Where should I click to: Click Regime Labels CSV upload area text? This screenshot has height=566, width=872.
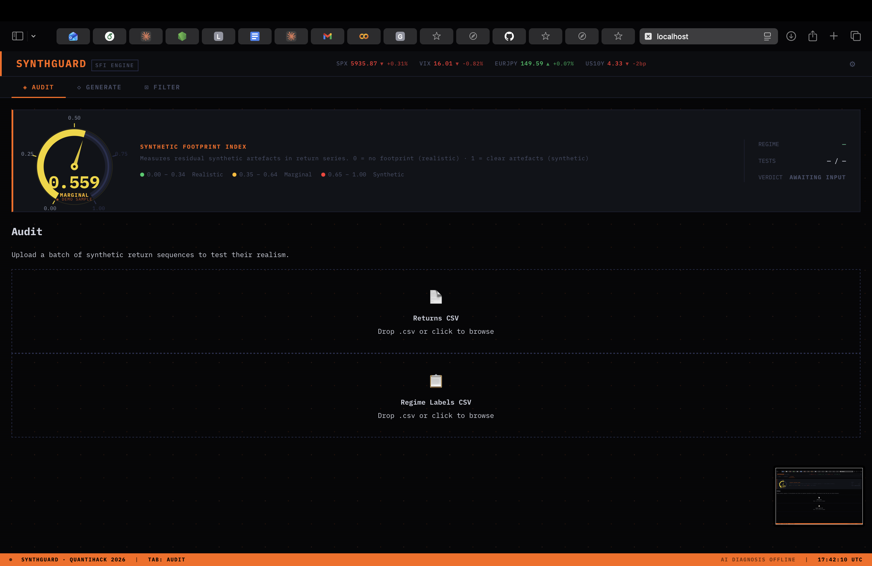[x=436, y=416]
